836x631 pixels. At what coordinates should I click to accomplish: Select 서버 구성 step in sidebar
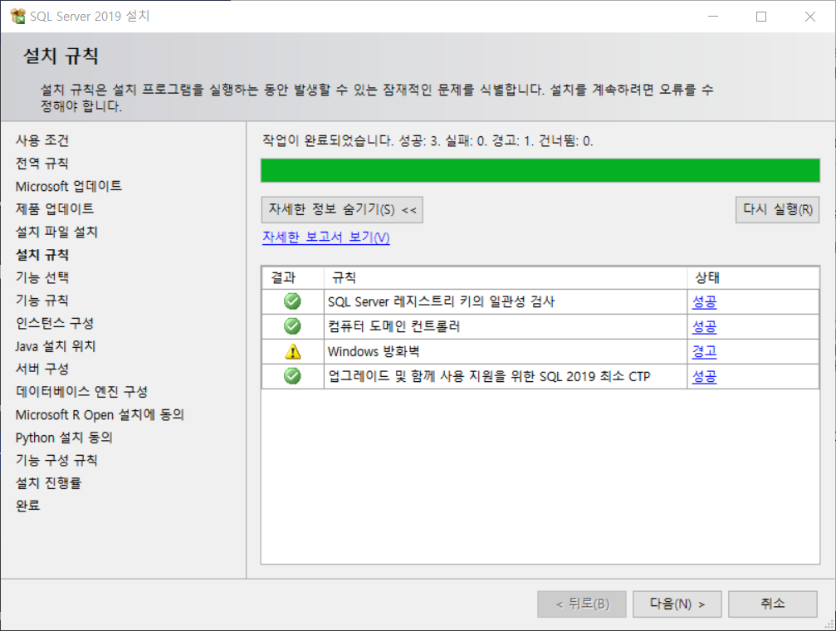(42, 369)
